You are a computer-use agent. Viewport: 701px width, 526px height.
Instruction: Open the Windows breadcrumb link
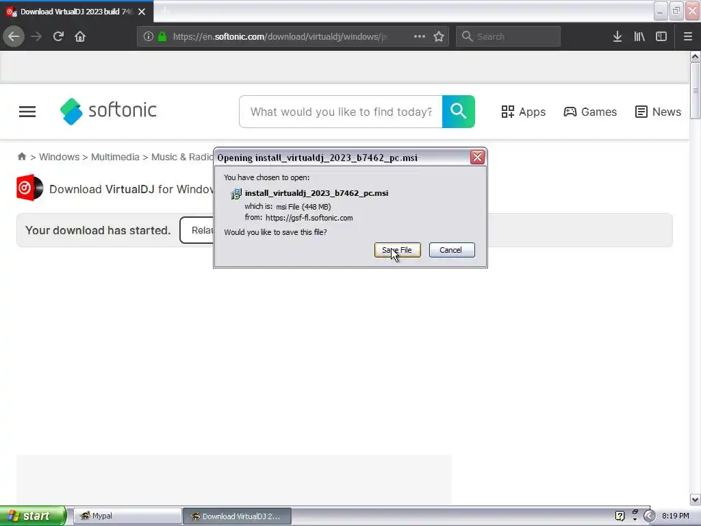(59, 157)
